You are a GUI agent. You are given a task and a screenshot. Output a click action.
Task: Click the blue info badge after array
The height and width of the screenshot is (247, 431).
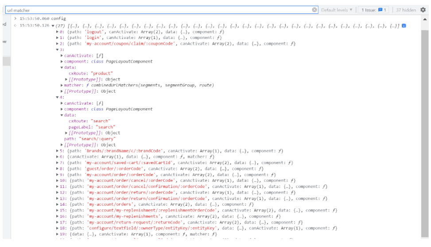pyautogui.click(x=404, y=26)
